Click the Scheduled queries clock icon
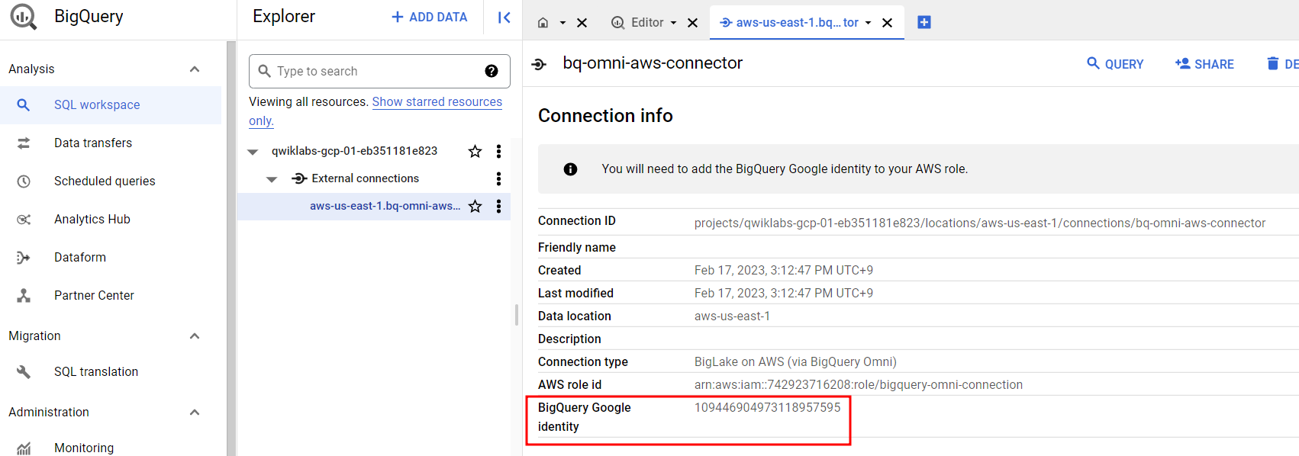The height and width of the screenshot is (456, 1299). (24, 181)
